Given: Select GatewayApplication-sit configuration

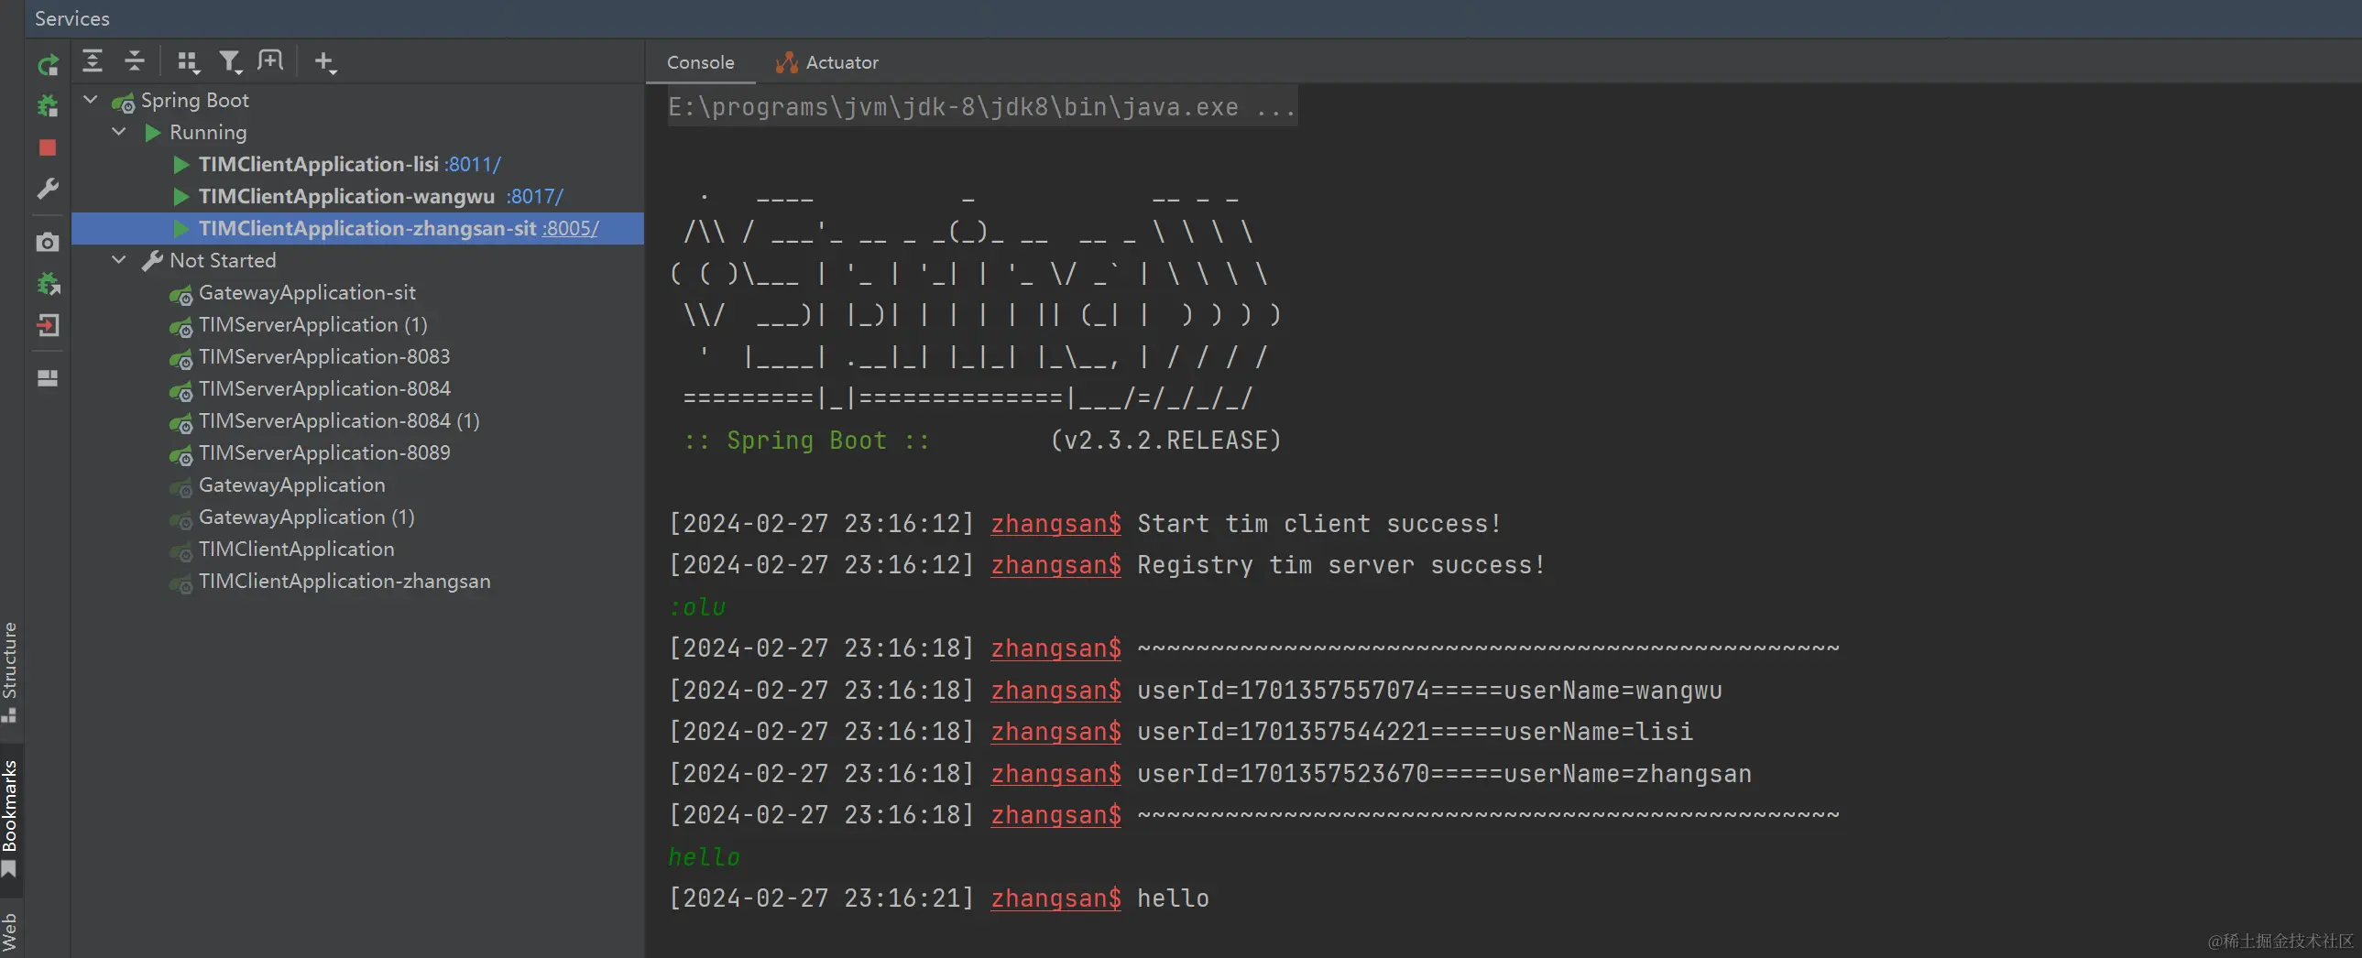Looking at the screenshot, I should click(307, 292).
